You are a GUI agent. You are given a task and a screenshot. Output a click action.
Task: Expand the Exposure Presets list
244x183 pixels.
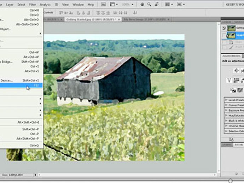point(226,110)
